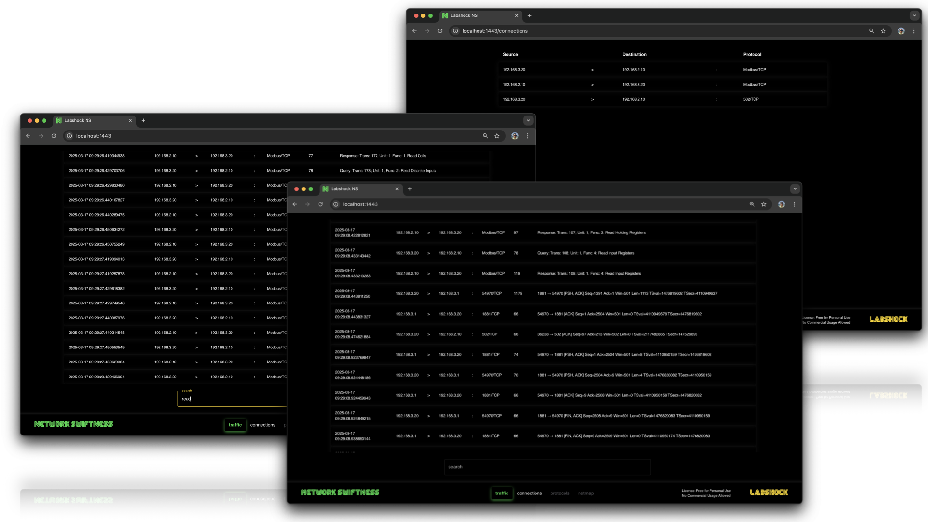Select row 'Query: Trans: 108' Read Input Registers
928x522 pixels.
(x=543, y=253)
